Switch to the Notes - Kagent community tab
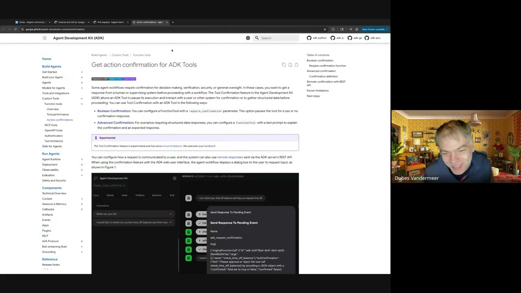521x293 pixels. tap(32, 22)
